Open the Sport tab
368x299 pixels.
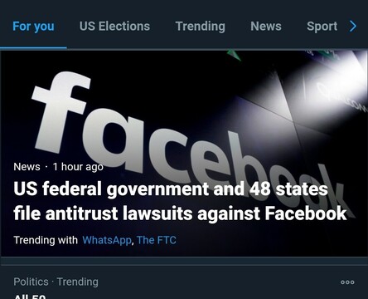click(322, 27)
